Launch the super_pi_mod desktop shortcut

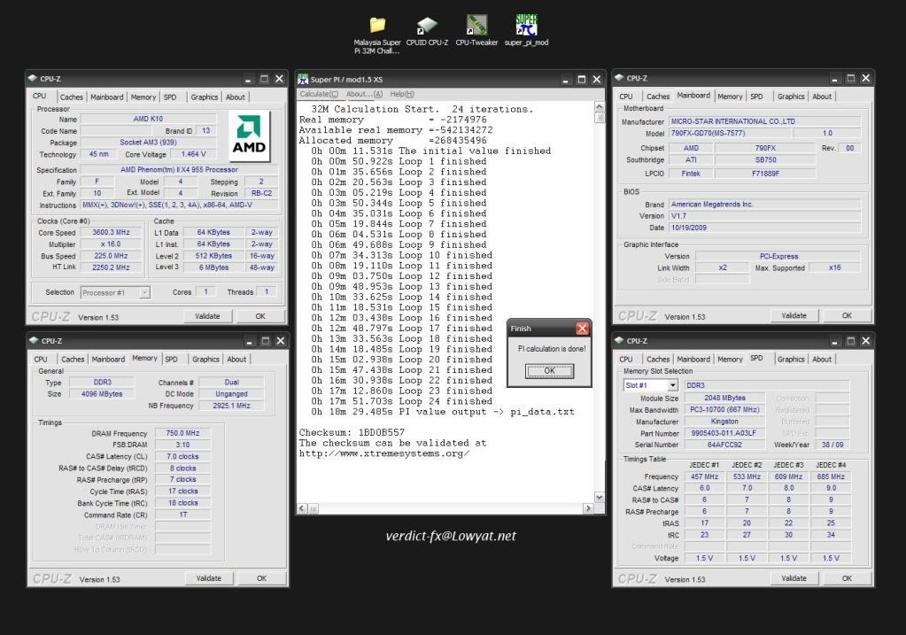click(x=526, y=27)
